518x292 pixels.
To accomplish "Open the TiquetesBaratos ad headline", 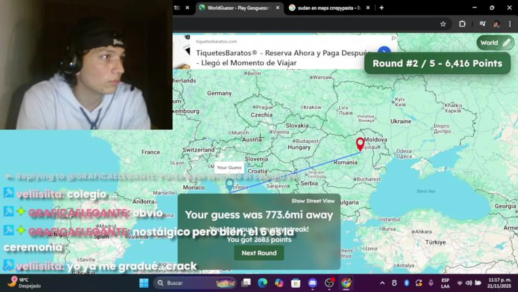I will [x=283, y=58].
